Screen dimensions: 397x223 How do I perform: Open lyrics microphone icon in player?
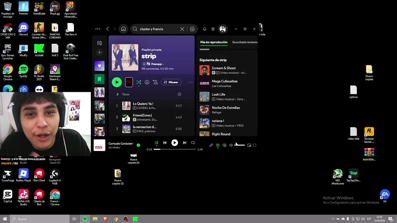[x=211, y=145]
